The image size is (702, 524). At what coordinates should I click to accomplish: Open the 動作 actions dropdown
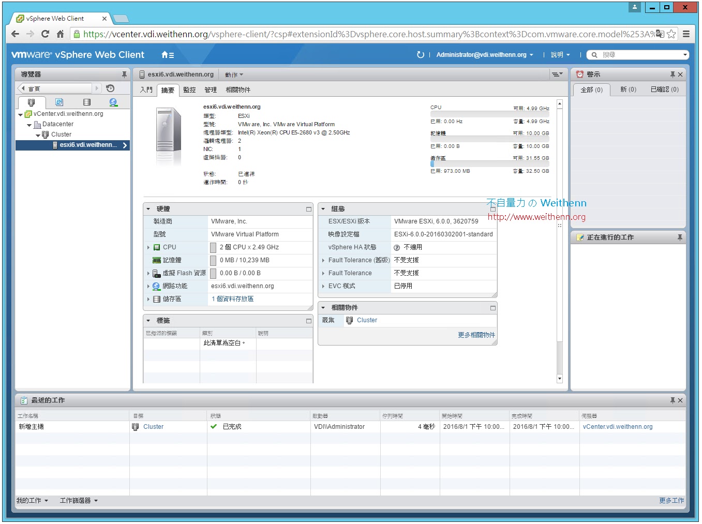tap(233, 74)
